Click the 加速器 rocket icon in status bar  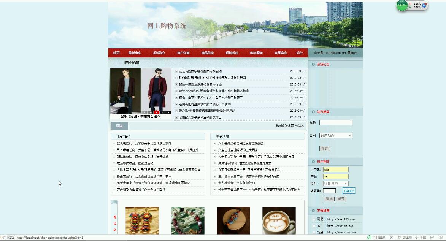pyautogui.click(x=399, y=237)
